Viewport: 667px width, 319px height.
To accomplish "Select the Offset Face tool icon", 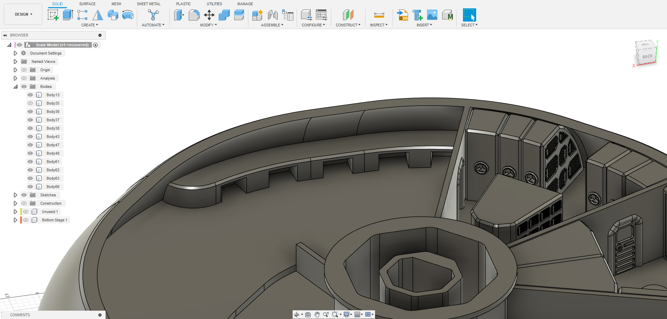I will 239,15.
